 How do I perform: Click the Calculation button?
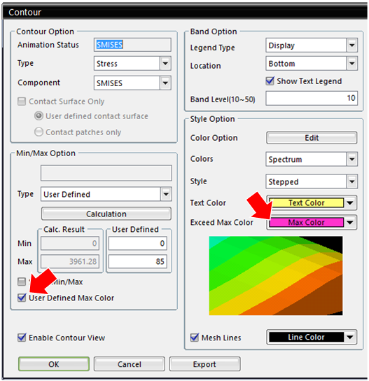106,214
